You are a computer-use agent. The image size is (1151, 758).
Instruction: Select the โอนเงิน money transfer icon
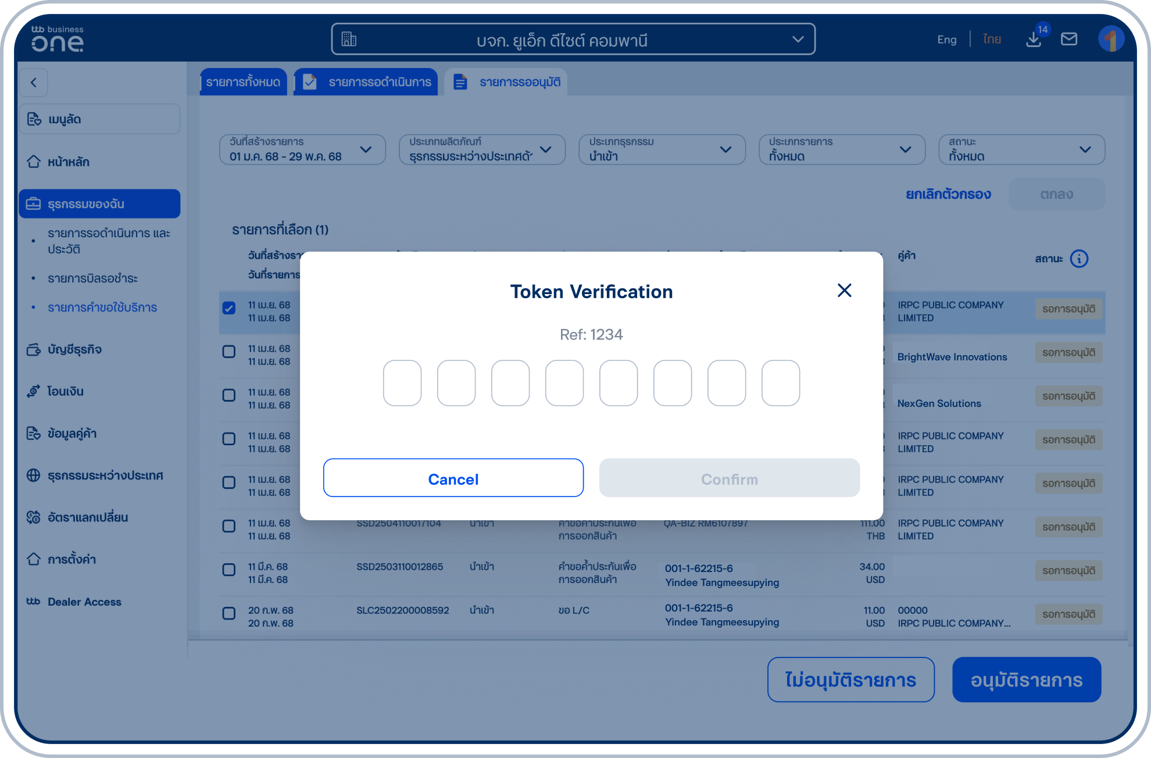33,391
